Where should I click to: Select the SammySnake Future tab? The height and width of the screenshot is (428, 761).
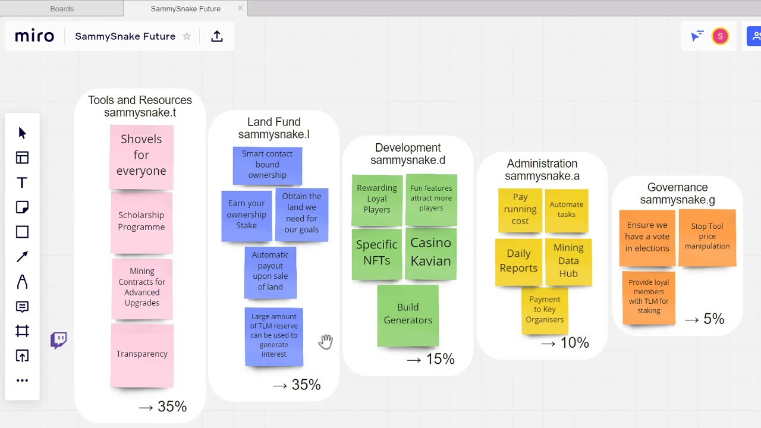click(185, 8)
